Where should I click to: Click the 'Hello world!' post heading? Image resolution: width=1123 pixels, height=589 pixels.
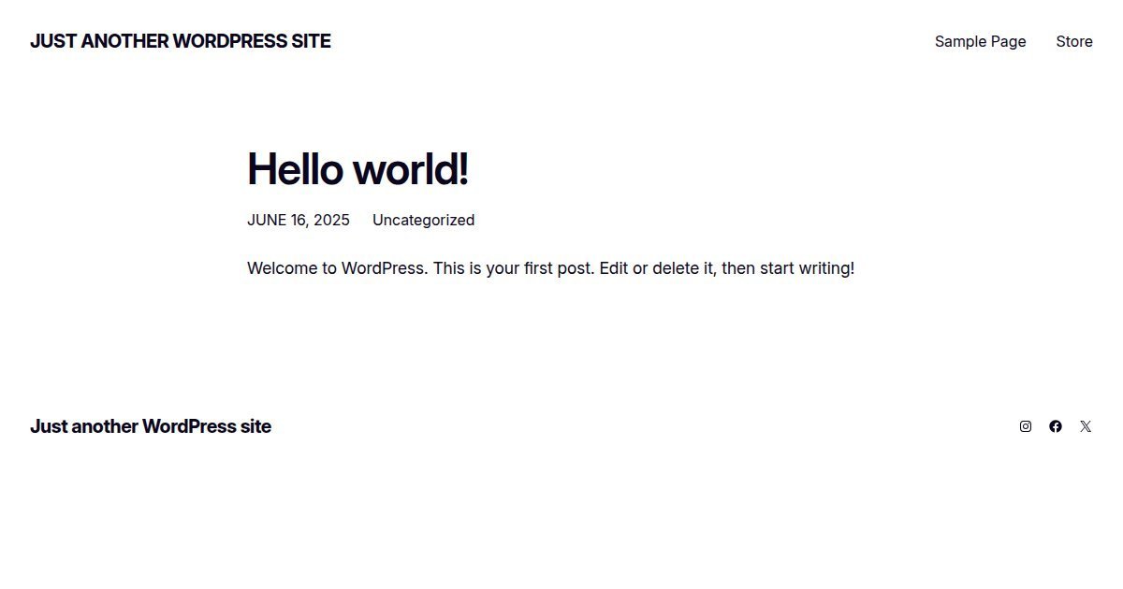[x=357, y=169]
